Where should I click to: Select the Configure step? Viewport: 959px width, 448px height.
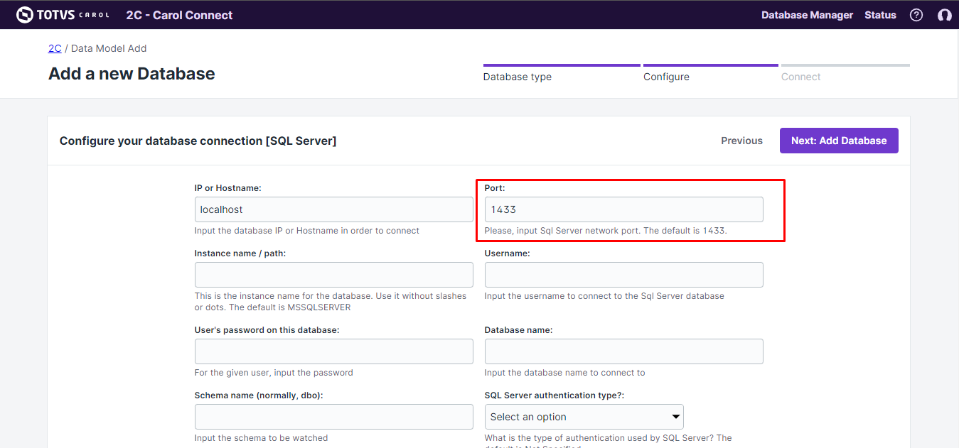tap(666, 77)
